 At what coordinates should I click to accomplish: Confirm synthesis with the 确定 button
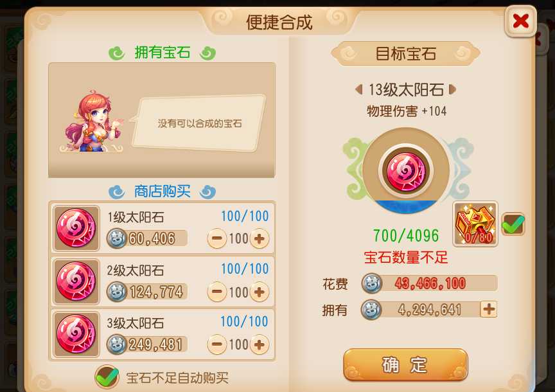(x=405, y=365)
